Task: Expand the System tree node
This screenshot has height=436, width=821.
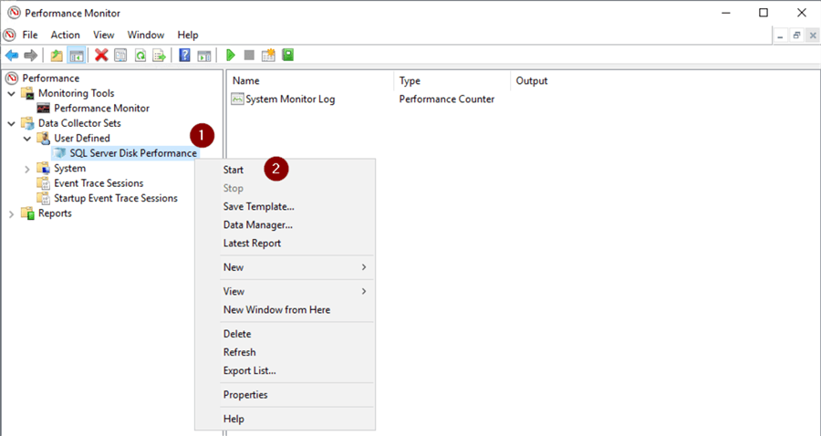Action: tap(27, 169)
